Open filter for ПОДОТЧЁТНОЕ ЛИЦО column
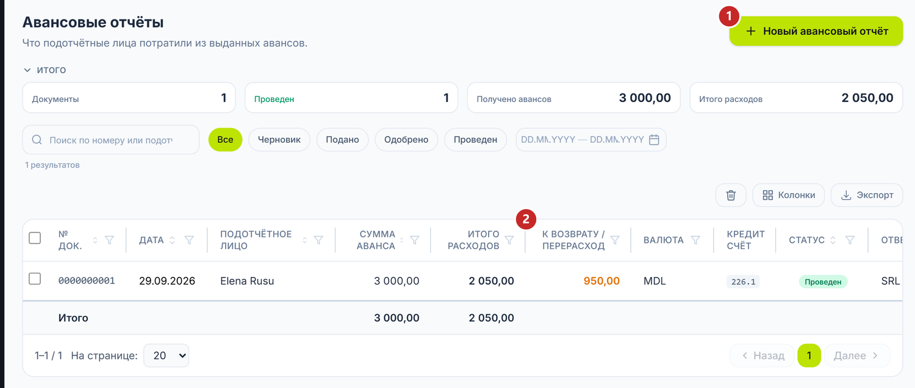This screenshot has height=388, width=915. pos(318,240)
